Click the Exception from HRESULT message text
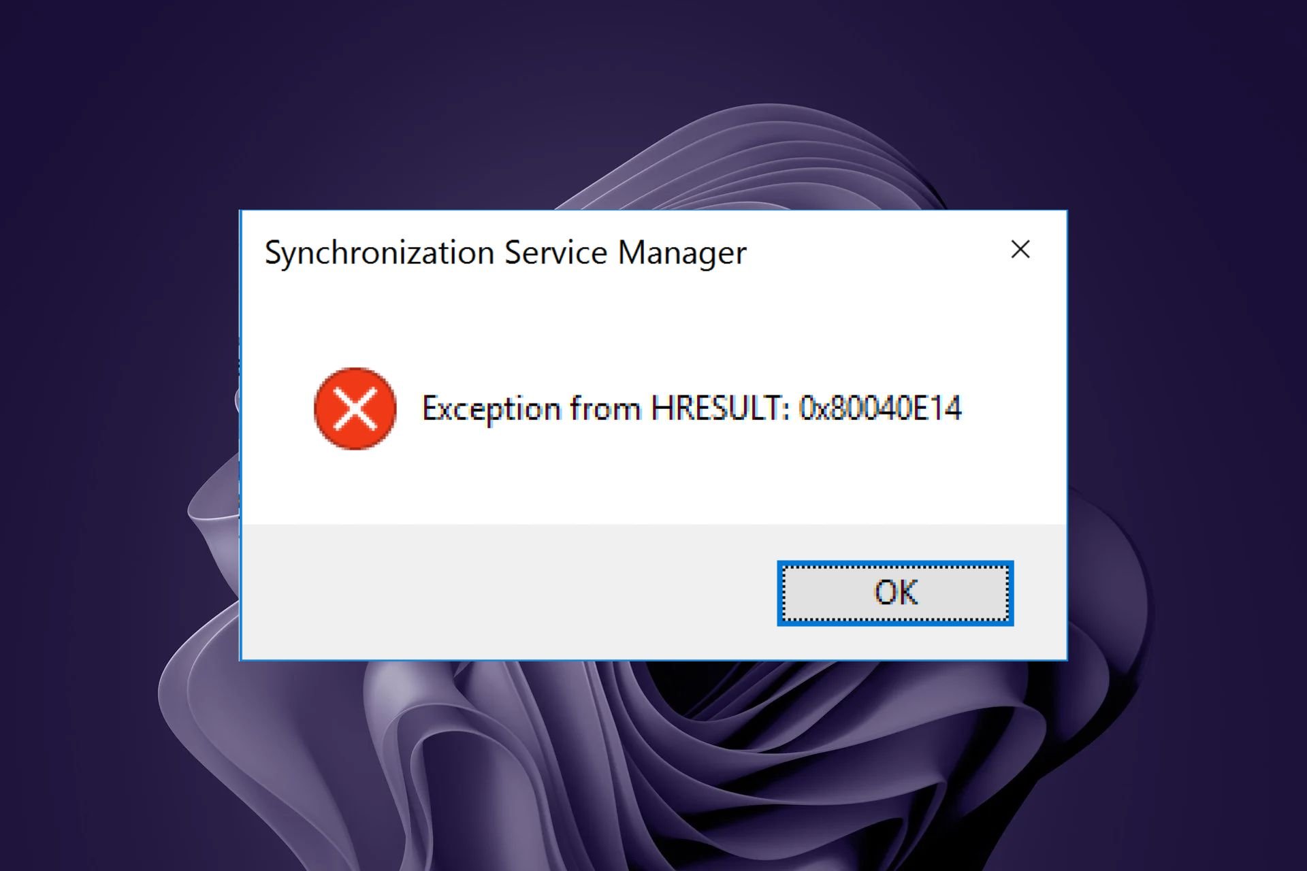 pos(692,409)
